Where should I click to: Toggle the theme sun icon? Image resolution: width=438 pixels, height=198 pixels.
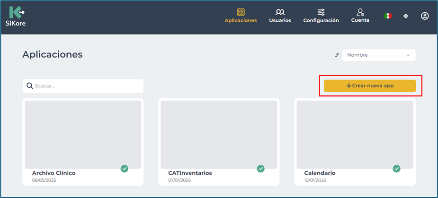tap(405, 16)
